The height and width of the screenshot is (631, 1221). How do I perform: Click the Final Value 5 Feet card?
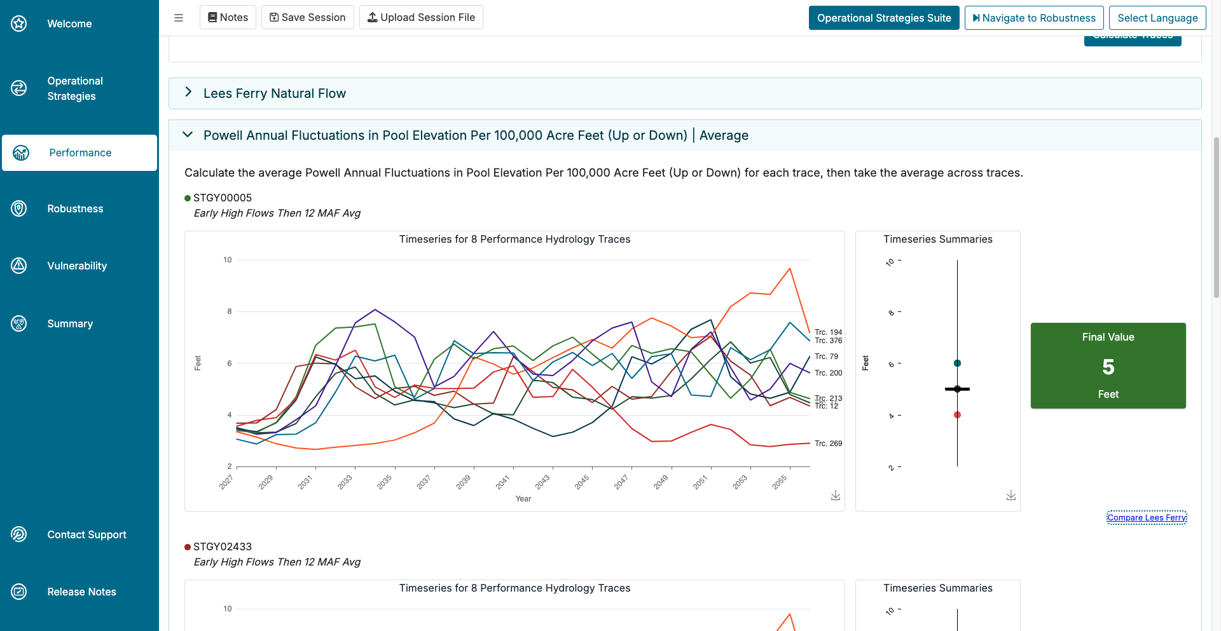[x=1108, y=365]
